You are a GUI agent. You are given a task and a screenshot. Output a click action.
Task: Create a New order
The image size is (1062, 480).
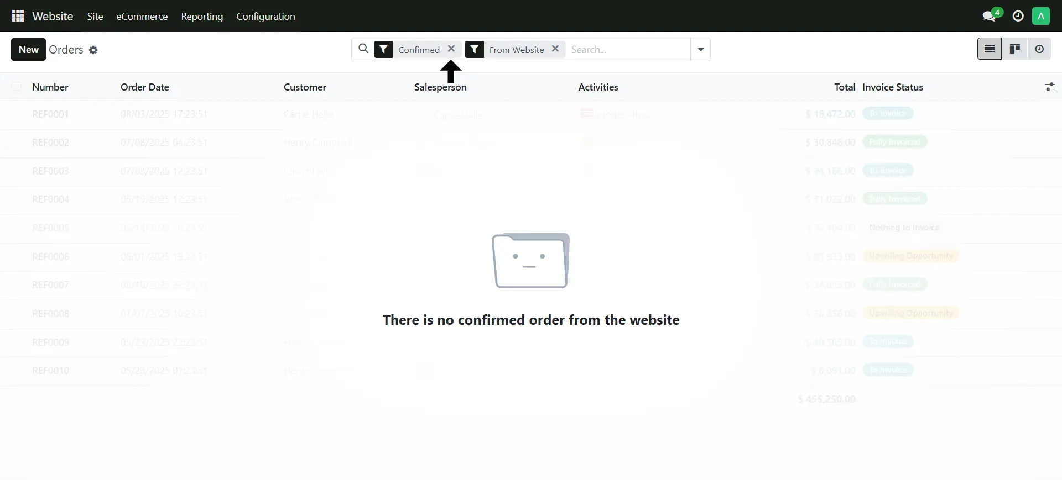(x=28, y=50)
